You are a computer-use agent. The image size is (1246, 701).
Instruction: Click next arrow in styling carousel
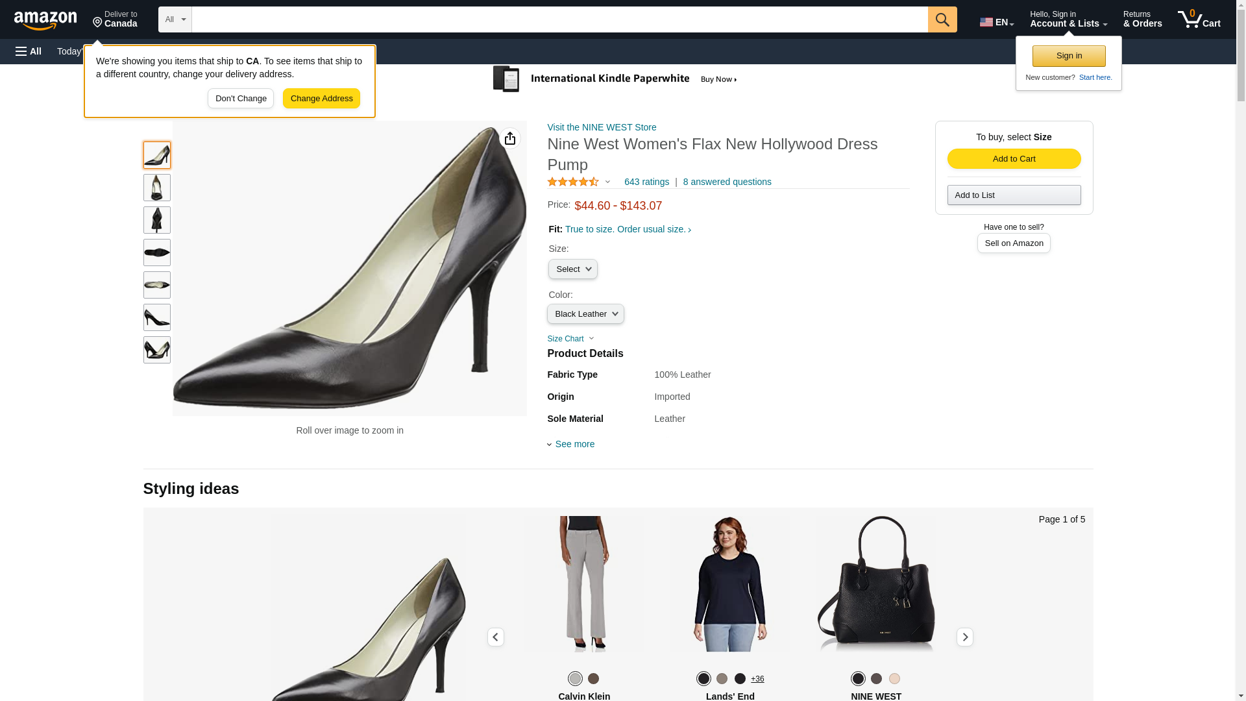coord(964,637)
